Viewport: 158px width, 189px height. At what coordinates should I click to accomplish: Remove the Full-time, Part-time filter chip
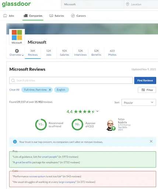pyautogui.click(x=50, y=90)
